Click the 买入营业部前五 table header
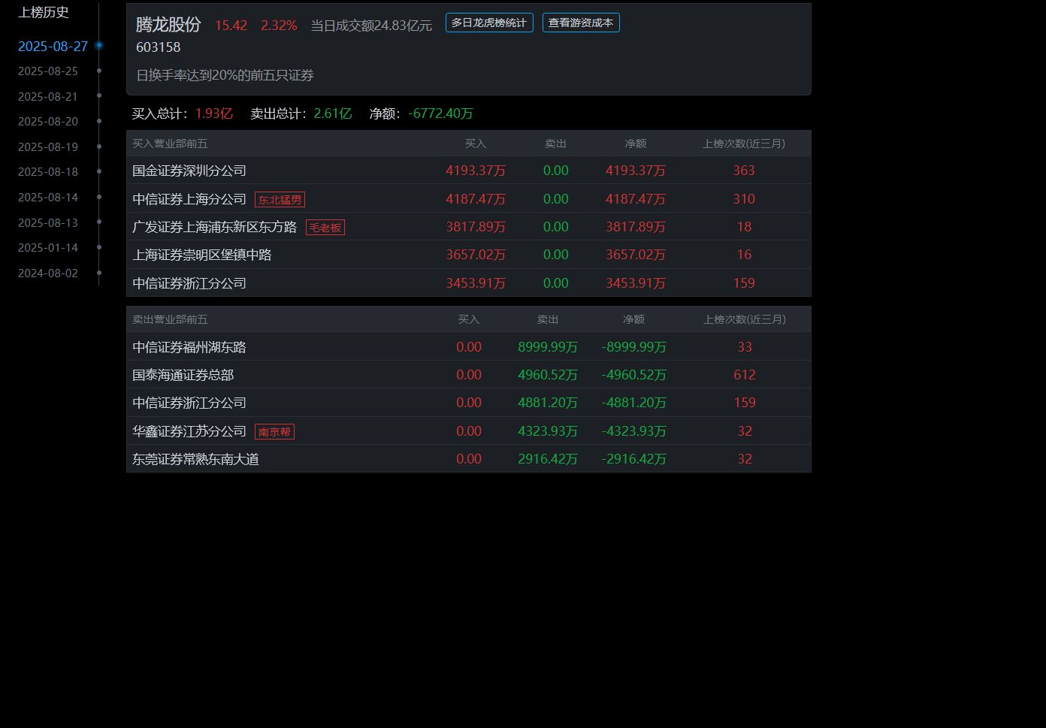This screenshot has width=1046, height=728. pyautogui.click(x=170, y=143)
